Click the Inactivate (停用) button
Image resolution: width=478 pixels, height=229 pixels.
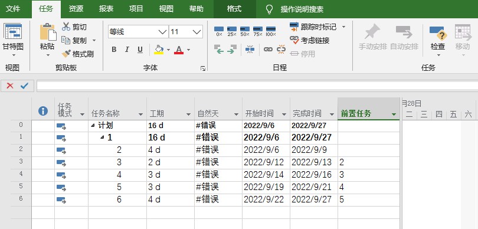tap(302, 54)
